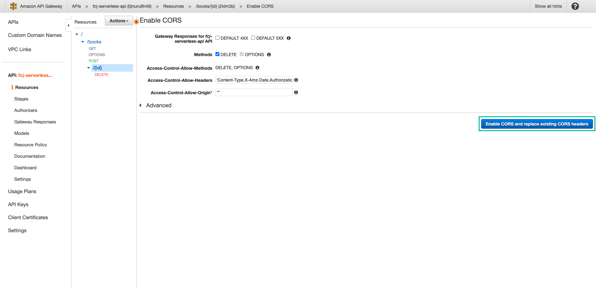Open VPC Links
Image resolution: width=596 pixels, height=288 pixels.
(20, 49)
